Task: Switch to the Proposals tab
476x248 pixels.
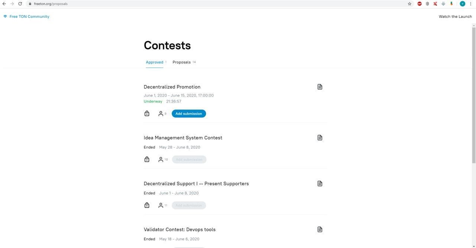Action: click(x=181, y=62)
